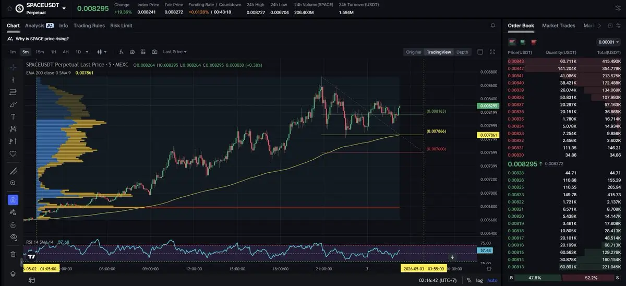Select the ruler measure tool
Screen dimensions: 626x286
pyautogui.click(x=13, y=171)
